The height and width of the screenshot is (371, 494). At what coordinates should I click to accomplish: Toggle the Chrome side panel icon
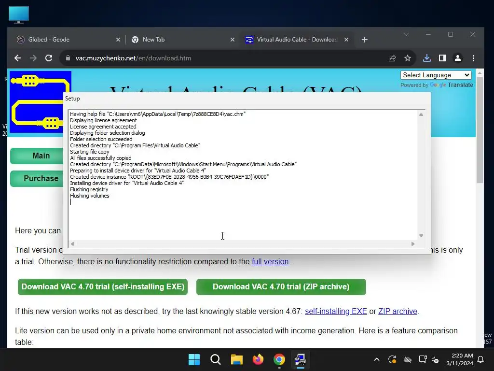442,58
